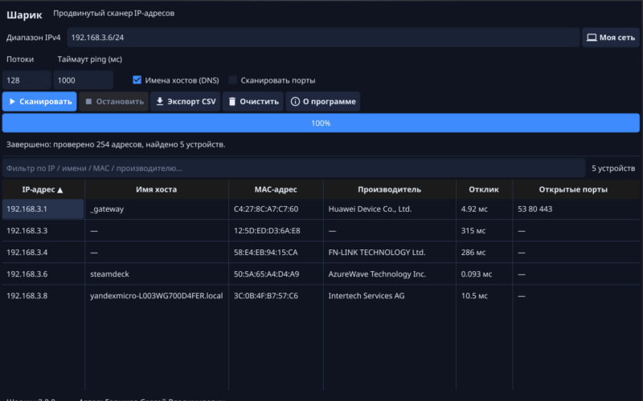
Task: Select the 192.168.3.8 IP cell
Action: point(43,296)
